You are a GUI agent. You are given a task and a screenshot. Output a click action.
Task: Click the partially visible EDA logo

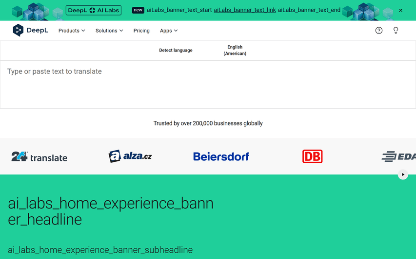tap(398, 156)
